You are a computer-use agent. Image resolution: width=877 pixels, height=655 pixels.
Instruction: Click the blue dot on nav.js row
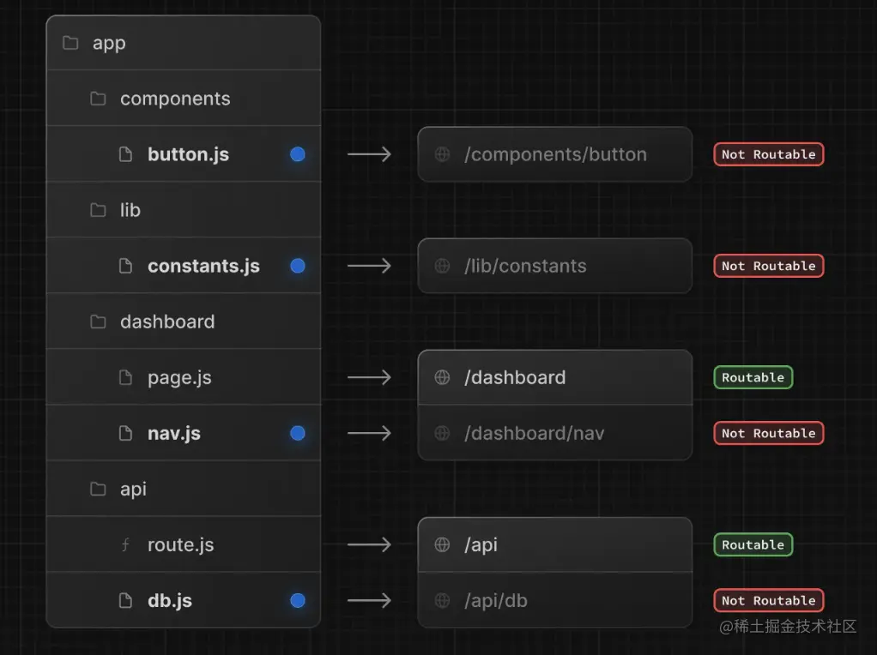298,433
